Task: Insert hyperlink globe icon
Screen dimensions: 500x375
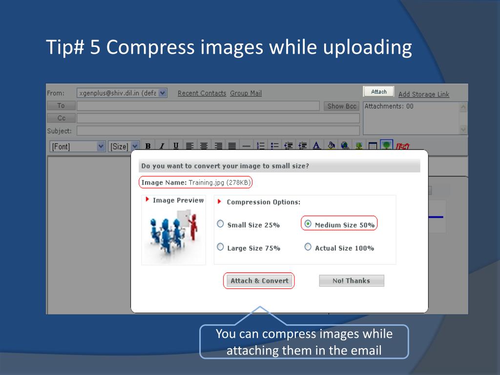Action: [345, 146]
